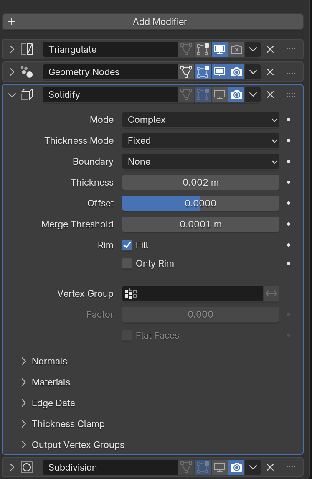The width and height of the screenshot is (312, 479).
Task: Click invert vertex group arrows icon
Action: pos(271,294)
